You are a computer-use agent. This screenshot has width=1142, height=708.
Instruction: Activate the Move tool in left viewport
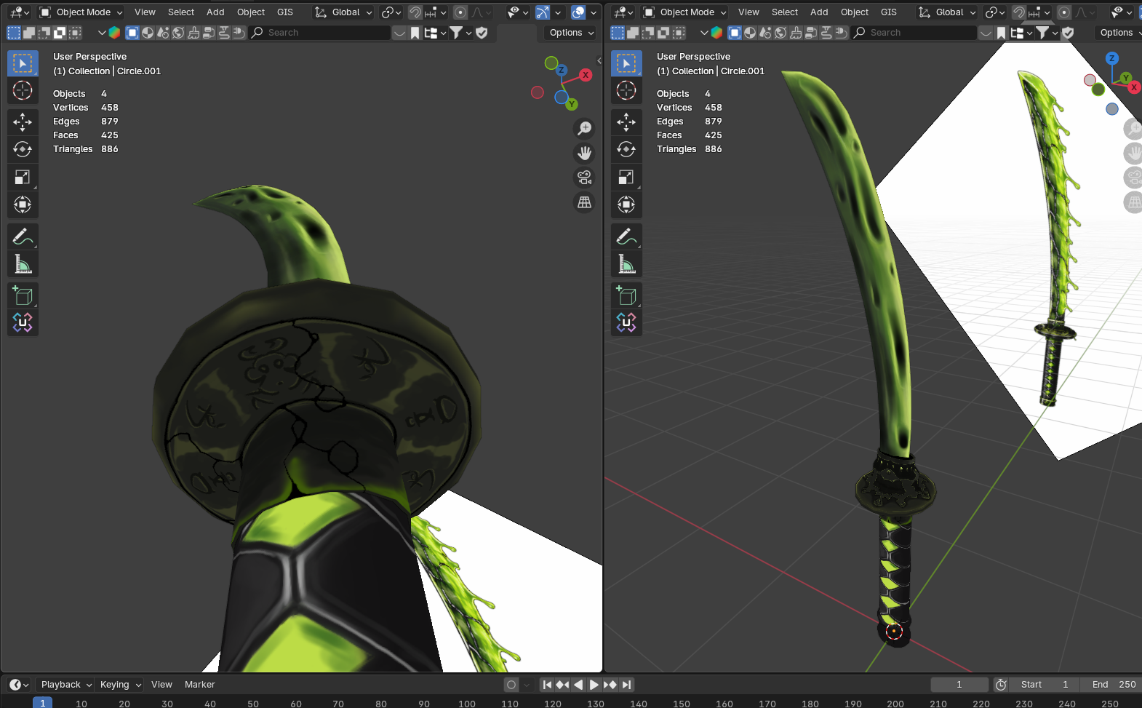point(23,122)
